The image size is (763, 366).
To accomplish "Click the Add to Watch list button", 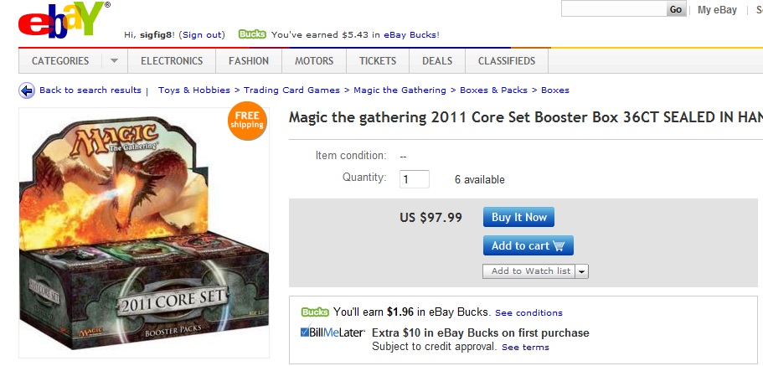I will click(529, 271).
